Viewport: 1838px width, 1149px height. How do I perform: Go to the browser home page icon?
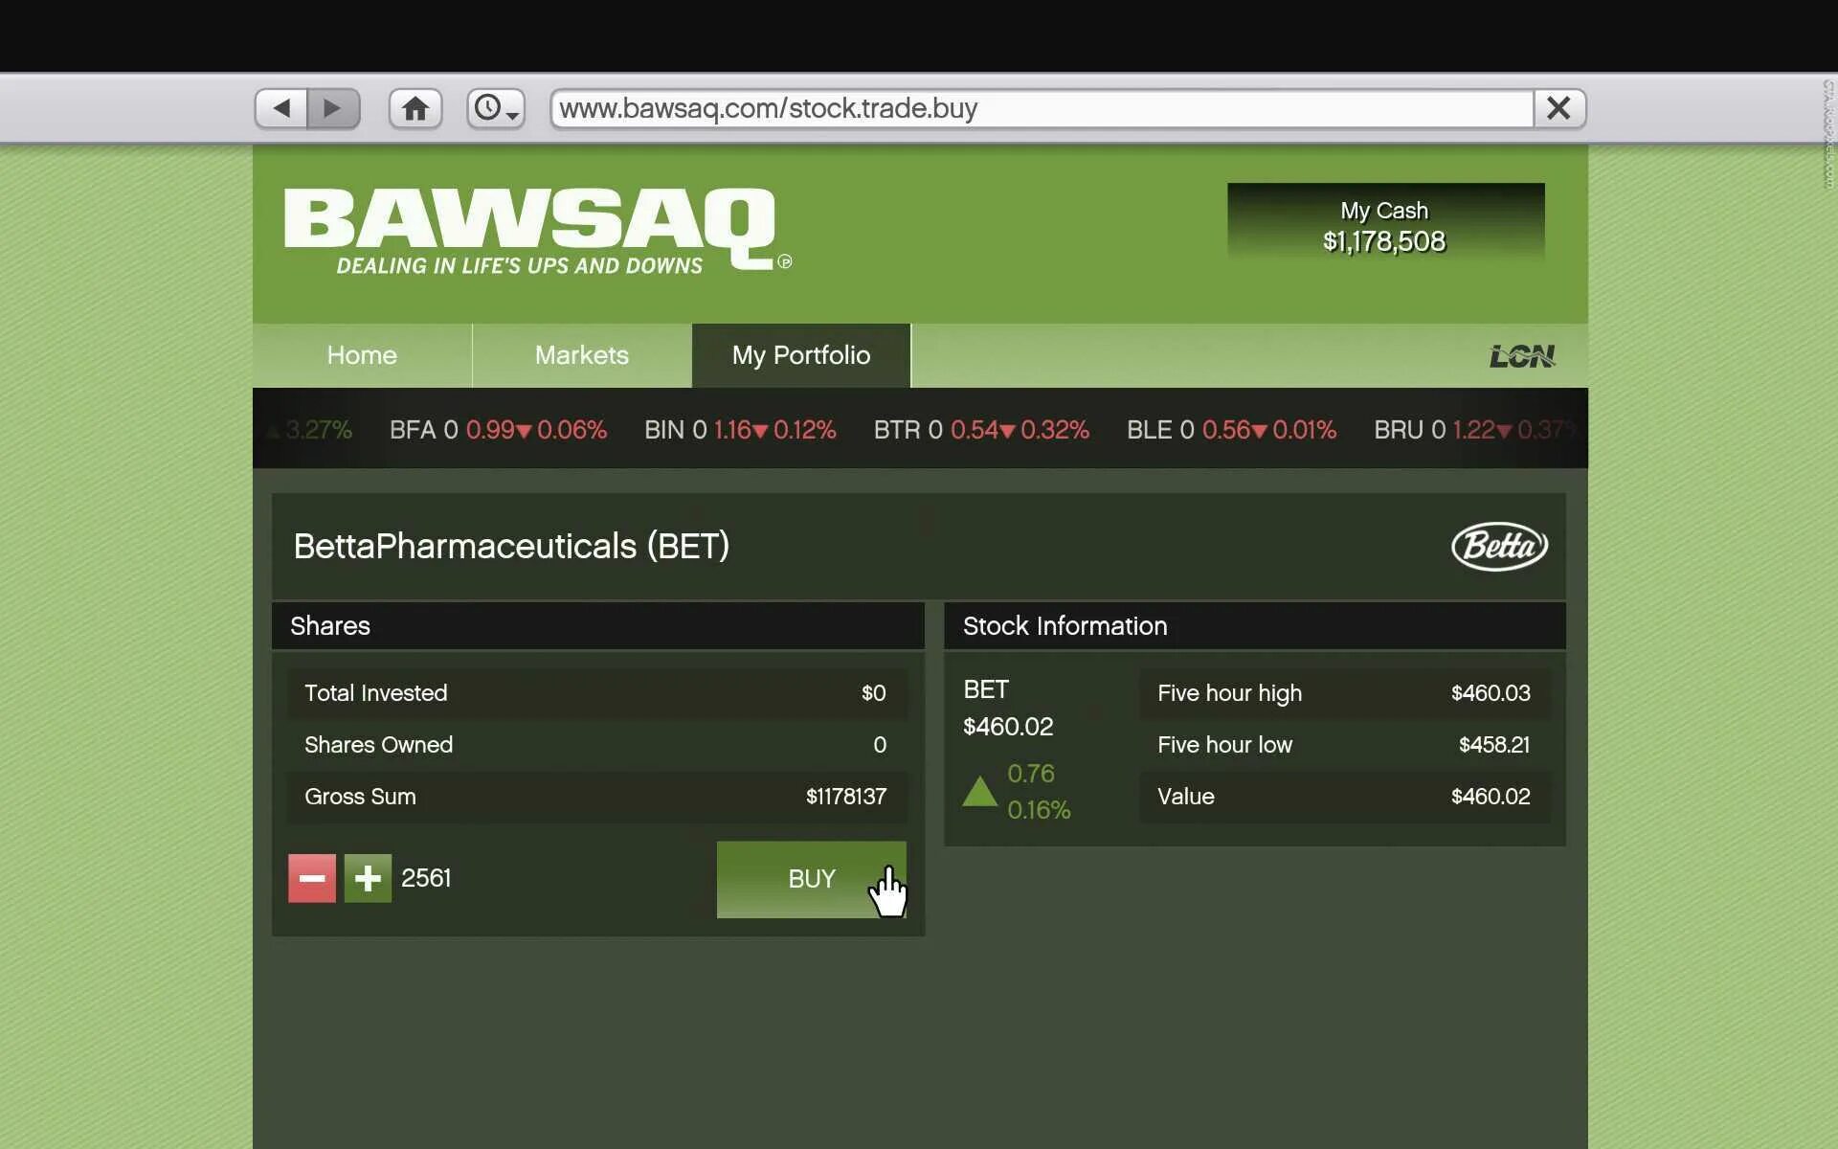pos(415,108)
